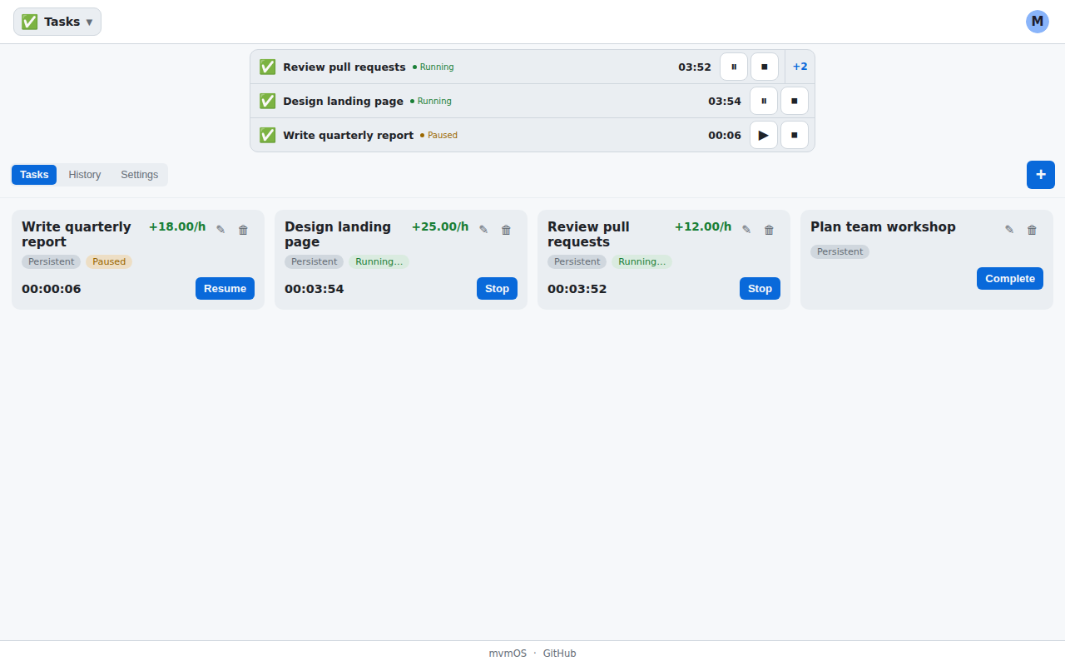Click the Review pull requests card title
Image resolution: width=1065 pixels, height=666 pixels.
588,234
